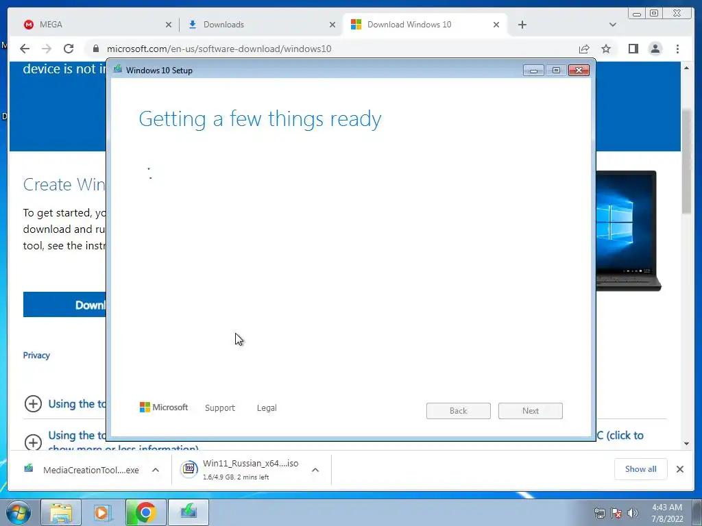This screenshot has width=702, height=526.
Task: Maximize the Windows 10 Setup window
Action: (556, 71)
